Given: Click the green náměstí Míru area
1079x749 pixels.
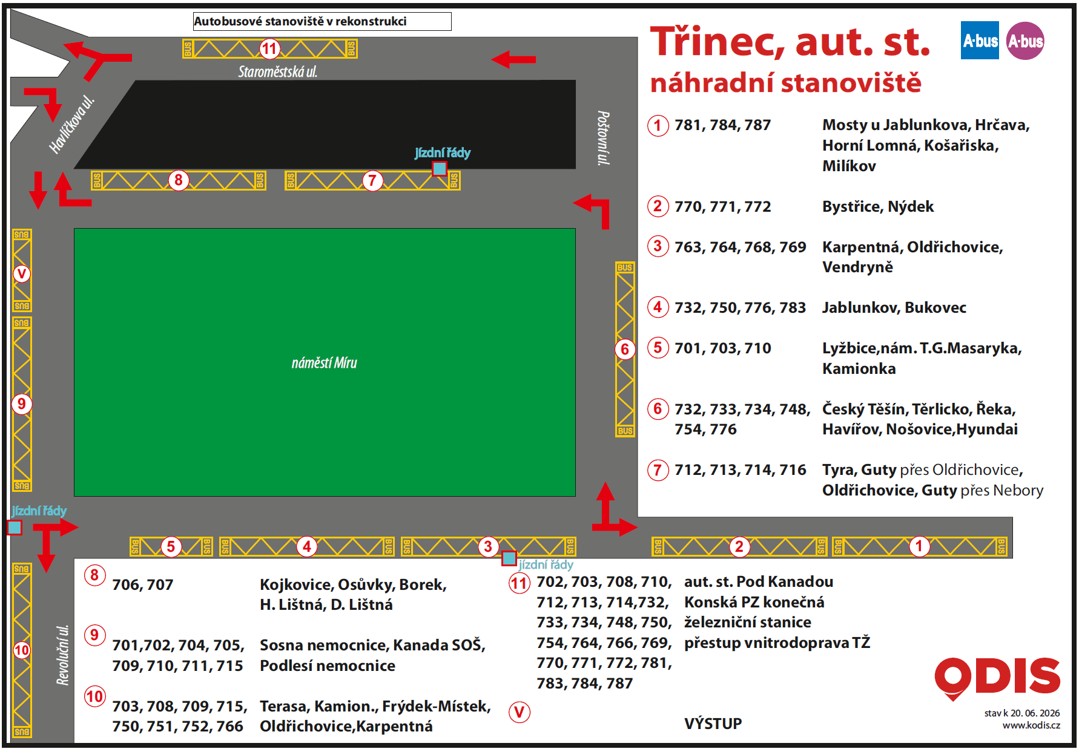Looking at the screenshot, I should click(325, 362).
